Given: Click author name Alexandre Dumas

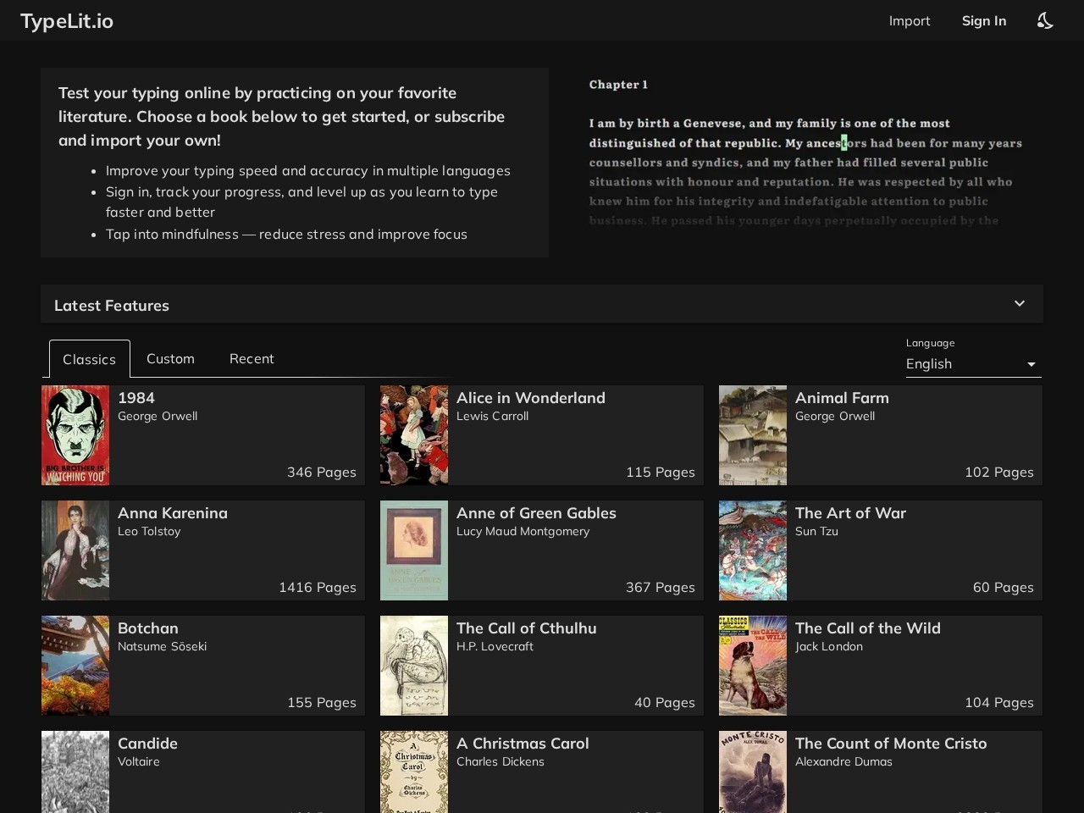Looking at the screenshot, I should [843, 761].
